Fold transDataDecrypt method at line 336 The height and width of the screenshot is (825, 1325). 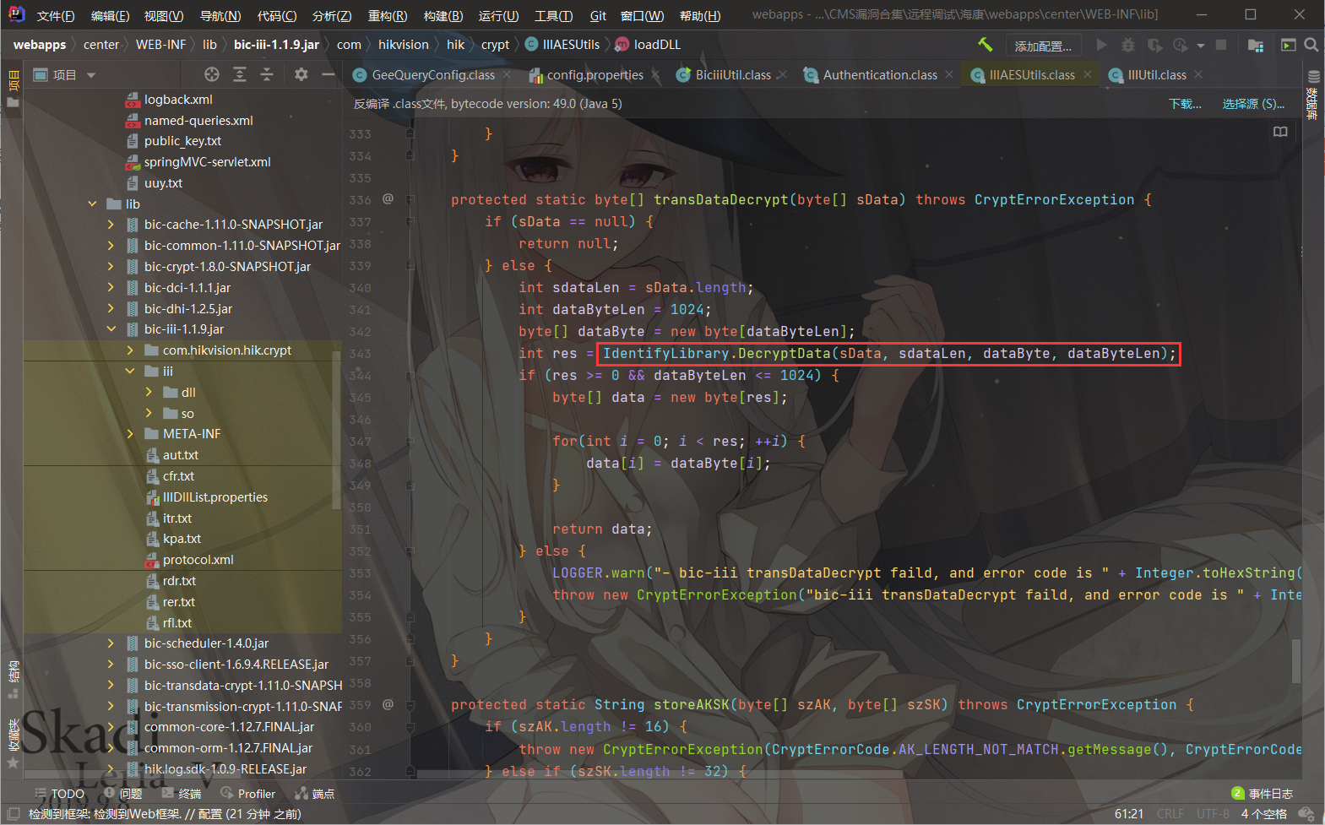(410, 200)
